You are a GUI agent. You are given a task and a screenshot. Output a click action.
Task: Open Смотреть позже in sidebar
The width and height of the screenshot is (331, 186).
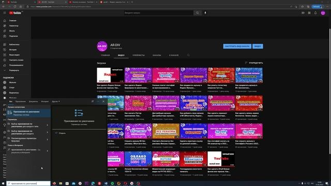[16, 60]
